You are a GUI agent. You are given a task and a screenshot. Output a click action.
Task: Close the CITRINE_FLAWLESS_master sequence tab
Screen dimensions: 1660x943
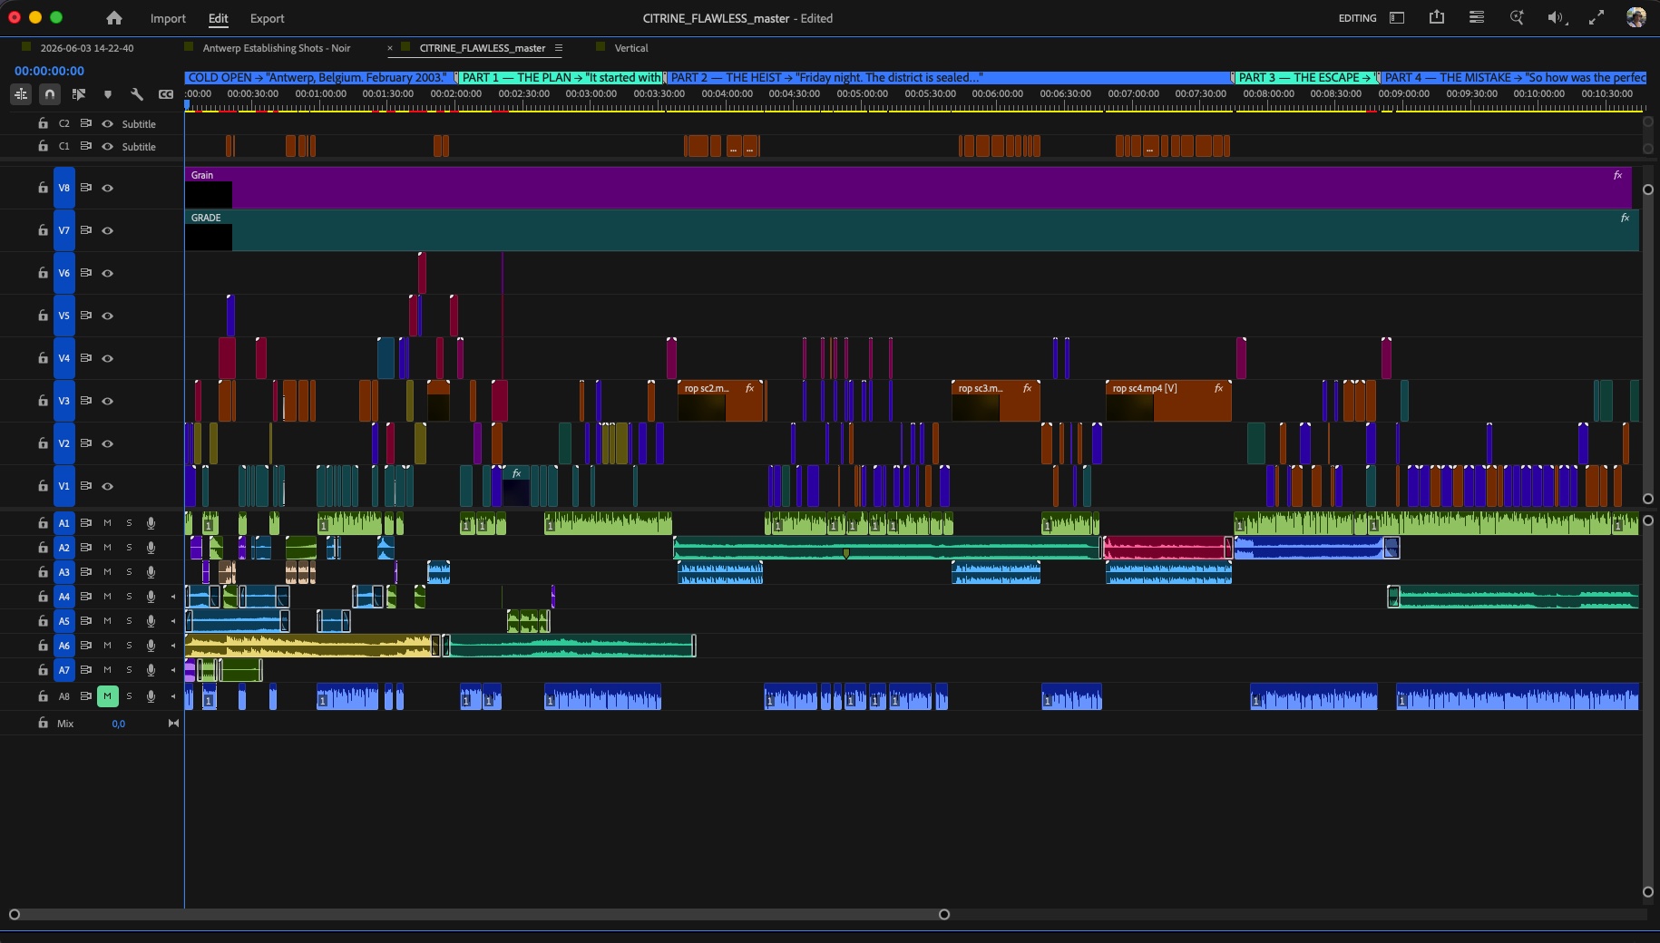tap(390, 48)
